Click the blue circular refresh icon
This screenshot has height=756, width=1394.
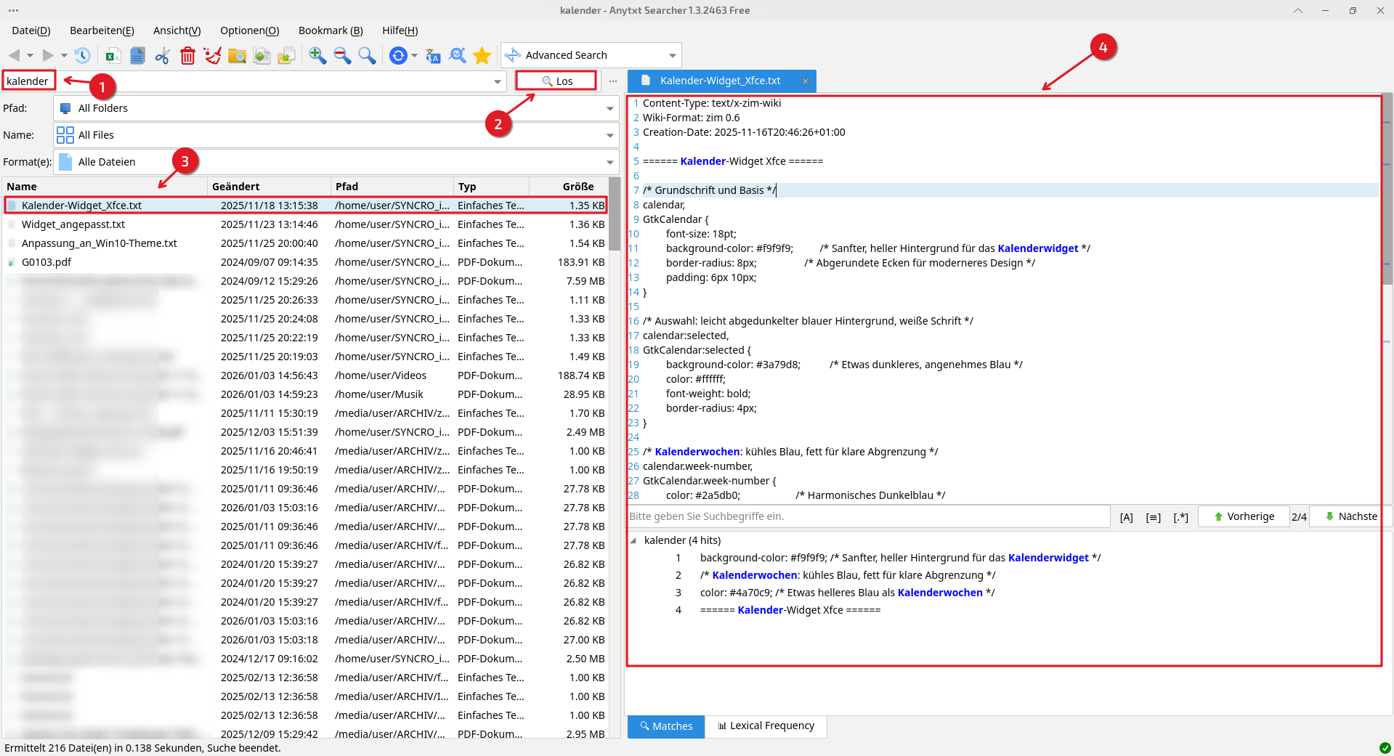(398, 55)
